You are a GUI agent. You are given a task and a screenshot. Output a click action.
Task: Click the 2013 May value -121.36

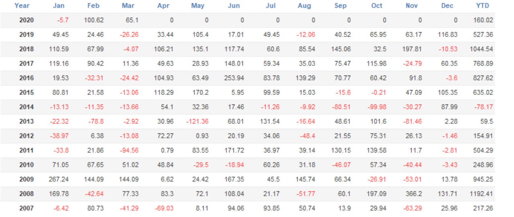click(x=197, y=121)
